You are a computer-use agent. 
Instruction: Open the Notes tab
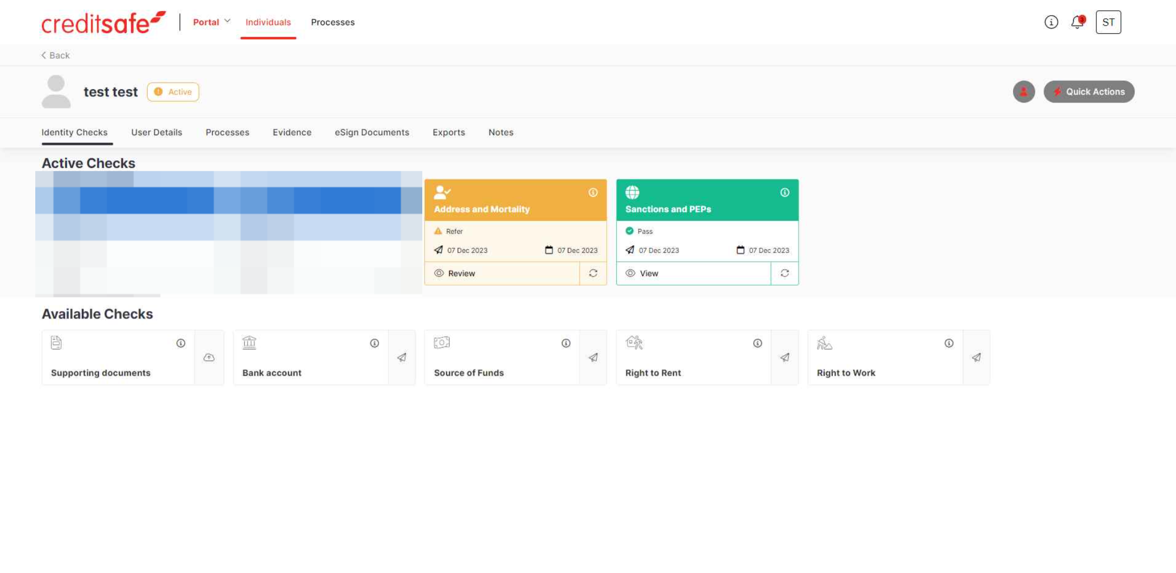[x=500, y=132]
